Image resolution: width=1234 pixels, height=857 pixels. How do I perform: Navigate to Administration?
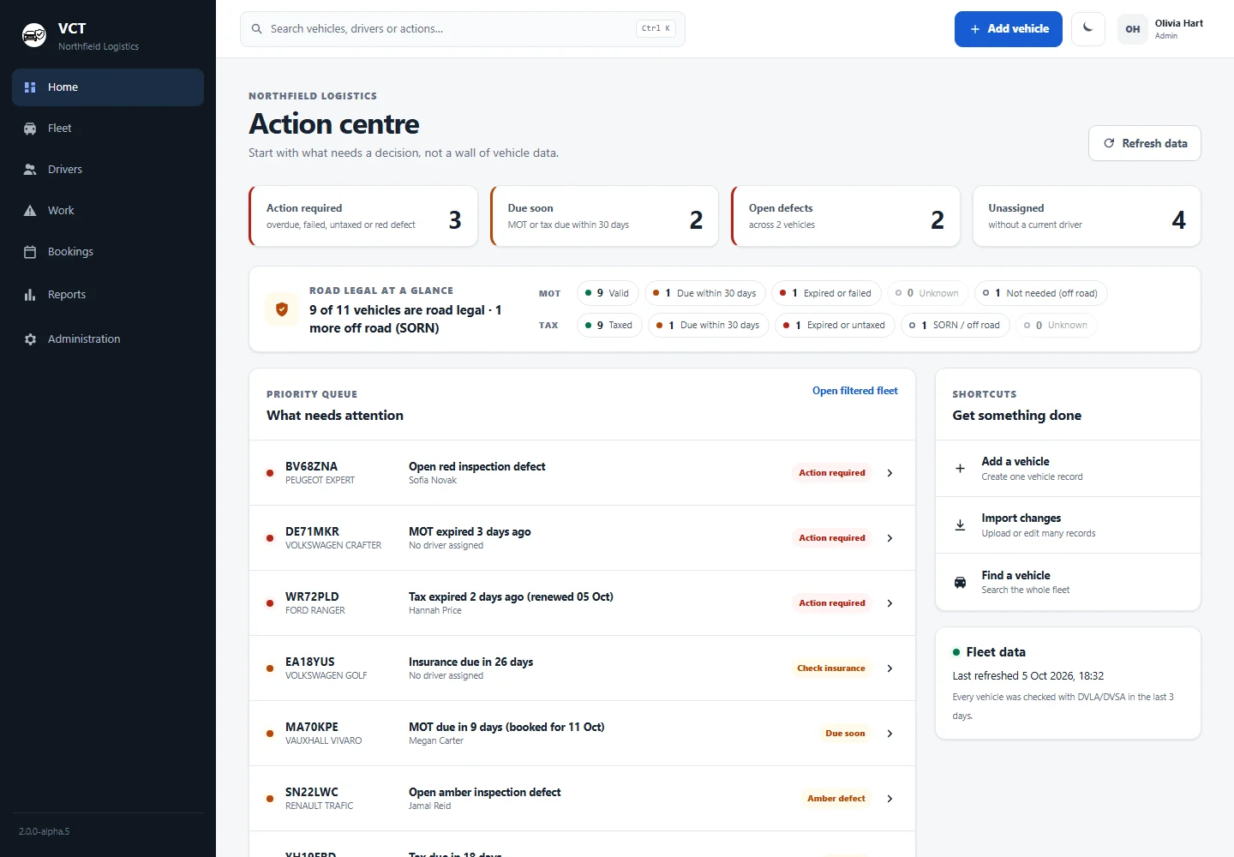108,339
